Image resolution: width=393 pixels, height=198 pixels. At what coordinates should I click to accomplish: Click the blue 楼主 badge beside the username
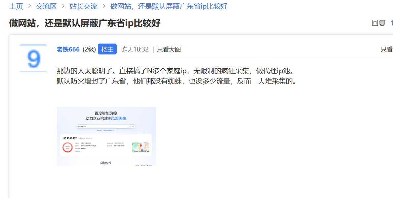click(x=107, y=49)
